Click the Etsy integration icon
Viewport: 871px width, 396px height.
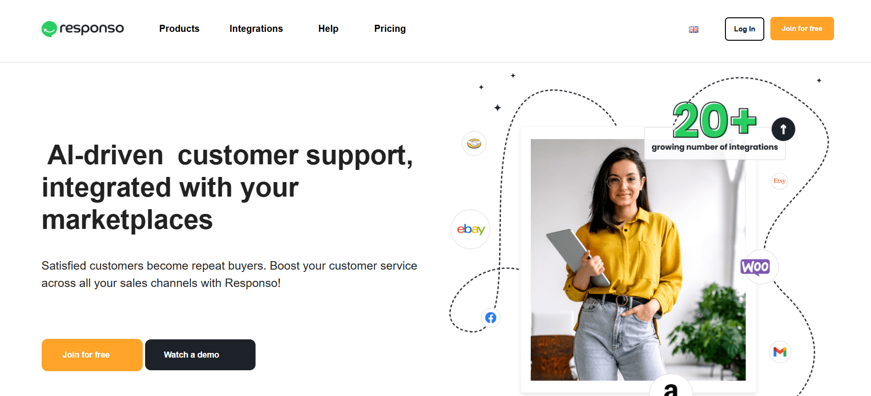coord(779,181)
